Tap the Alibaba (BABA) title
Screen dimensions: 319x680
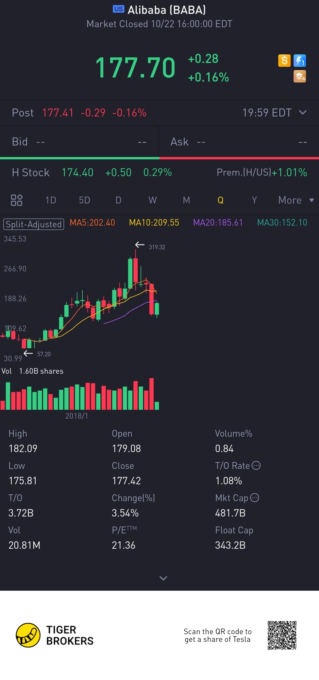pos(167,10)
